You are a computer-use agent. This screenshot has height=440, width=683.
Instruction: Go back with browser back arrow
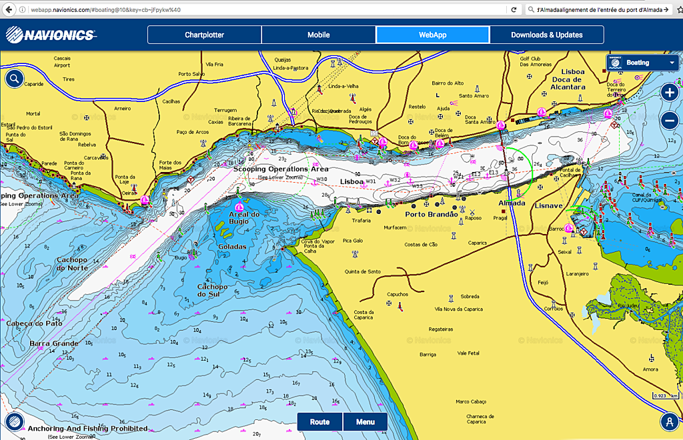point(9,9)
